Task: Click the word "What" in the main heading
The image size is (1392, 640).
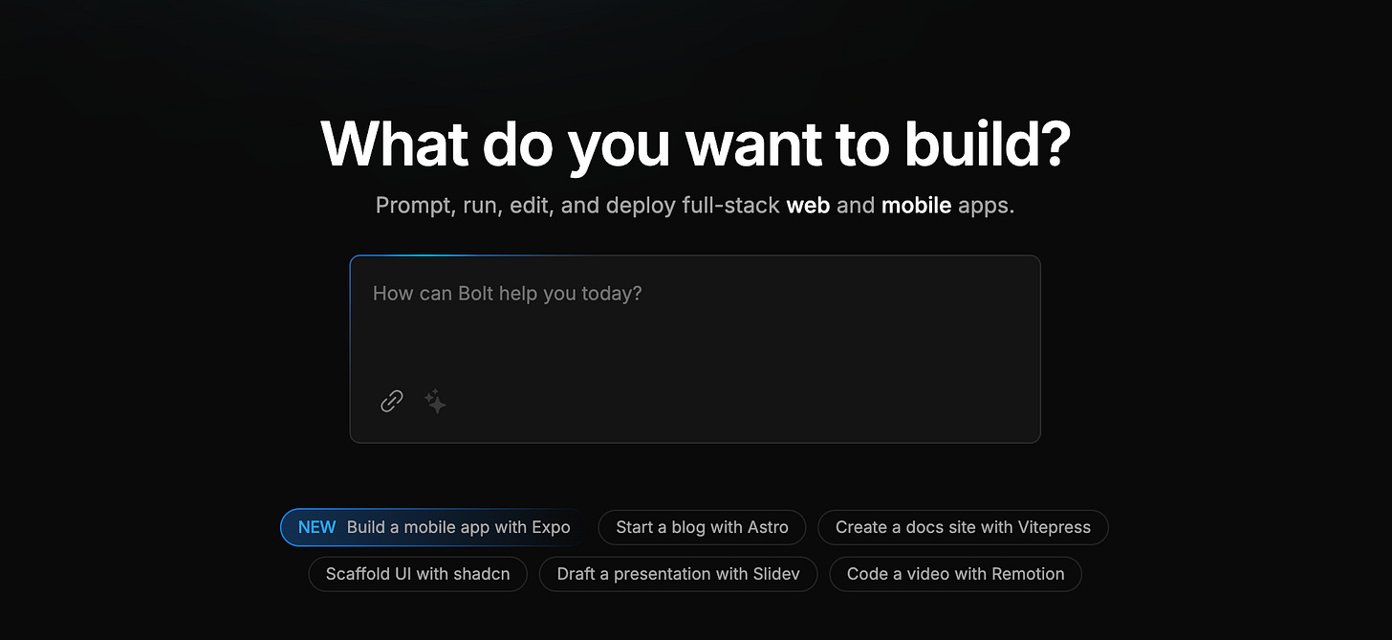Action: click(393, 143)
